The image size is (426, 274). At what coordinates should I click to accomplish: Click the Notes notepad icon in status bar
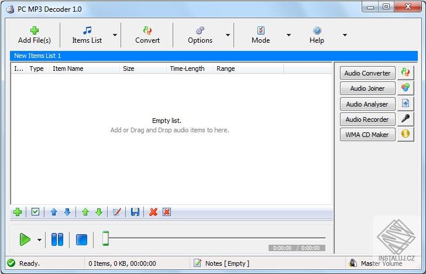pos(198,263)
